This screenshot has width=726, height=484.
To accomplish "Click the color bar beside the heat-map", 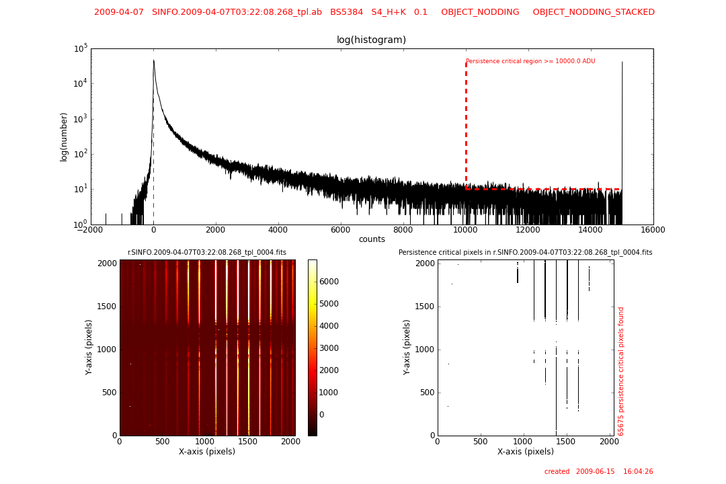I will [312, 348].
